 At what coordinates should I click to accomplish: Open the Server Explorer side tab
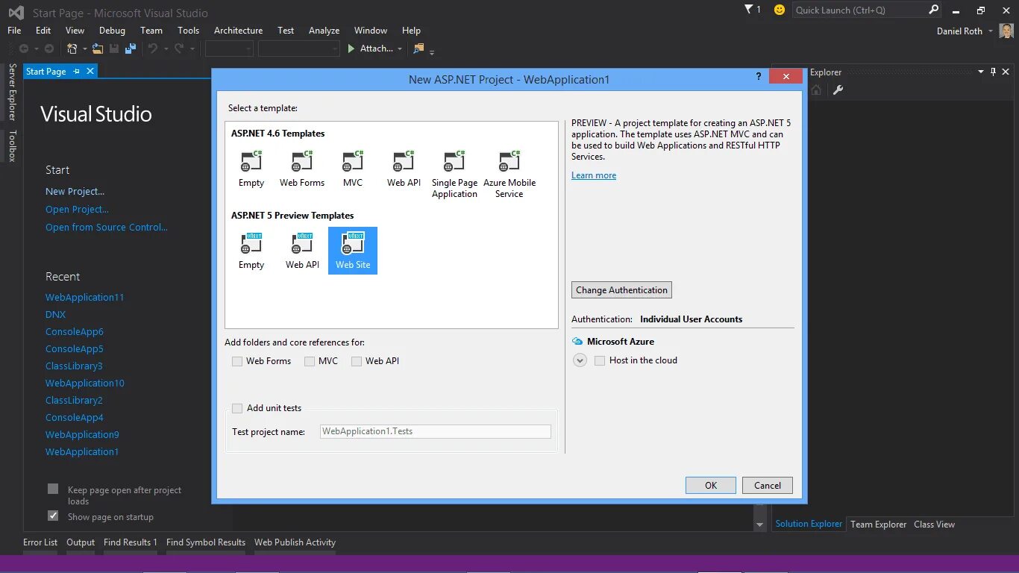tap(12, 93)
